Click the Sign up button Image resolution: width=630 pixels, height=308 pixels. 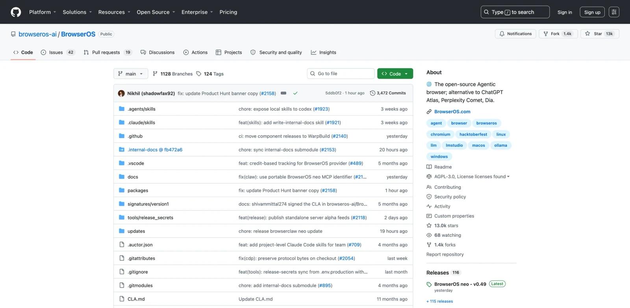(x=592, y=12)
